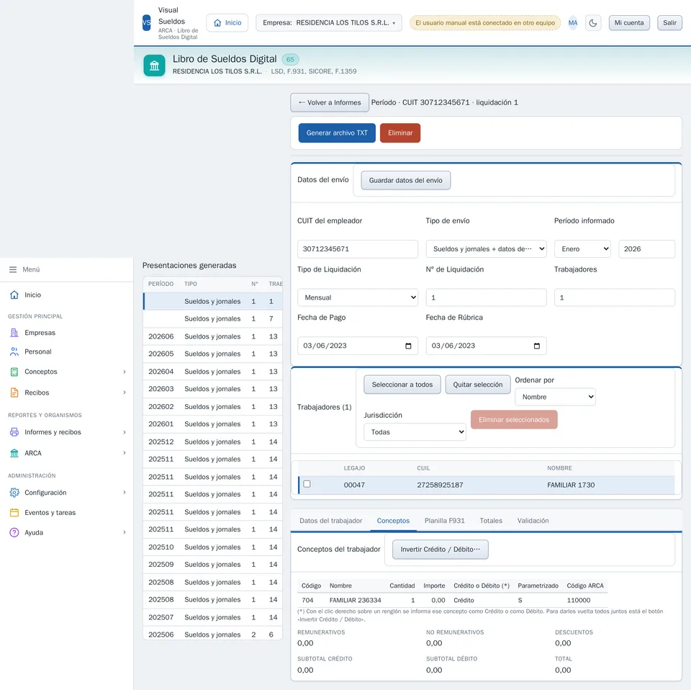Click the Personal people icon in sidebar
Viewport: 691px width, 690px height.
tap(14, 351)
